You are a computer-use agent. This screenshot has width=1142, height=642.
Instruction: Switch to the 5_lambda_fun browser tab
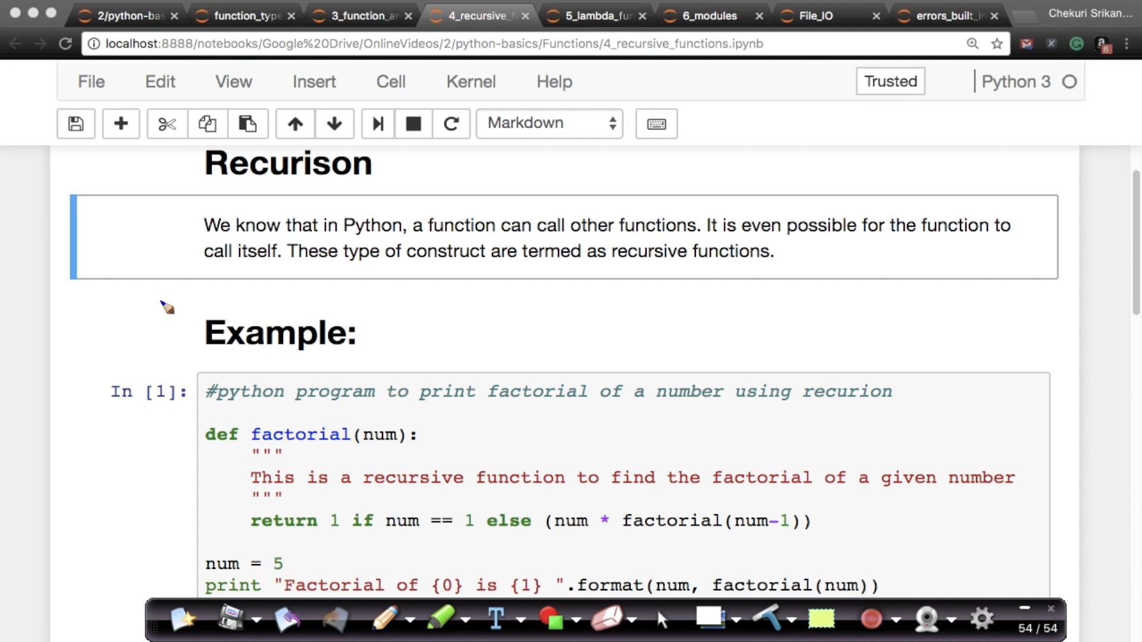pyautogui.click(x=598, y=16)
